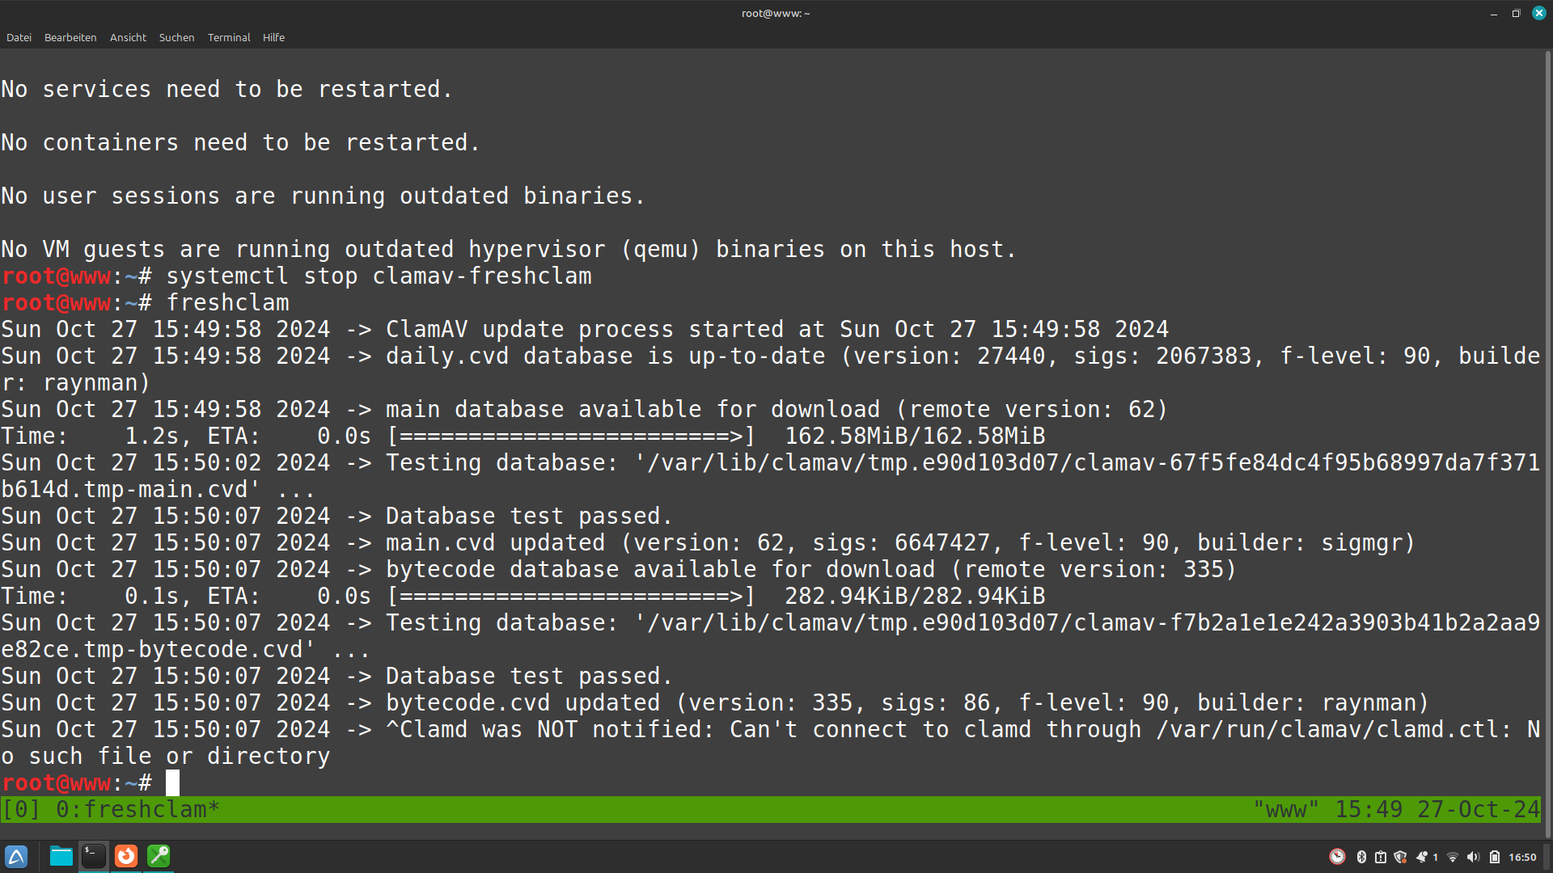
Task: Show notifications via the bell icon
Action: [1422, 857]
